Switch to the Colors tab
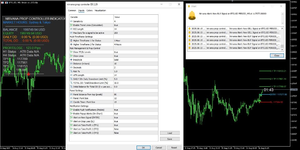Viewport: 300px width, 150px height. click(x=89, y=11)
